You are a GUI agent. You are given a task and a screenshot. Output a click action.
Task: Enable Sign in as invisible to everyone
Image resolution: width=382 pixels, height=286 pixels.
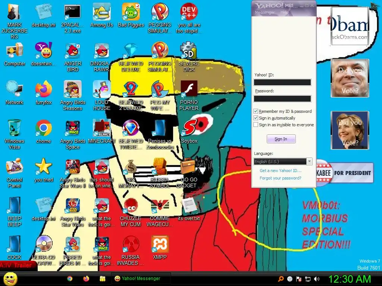[x=256, y=124]
